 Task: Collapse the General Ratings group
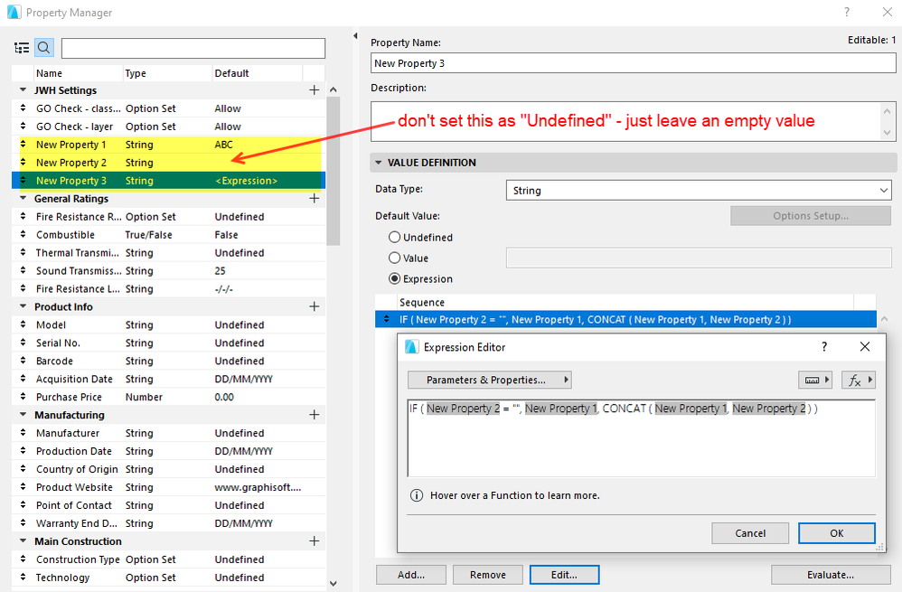point(23,198)
